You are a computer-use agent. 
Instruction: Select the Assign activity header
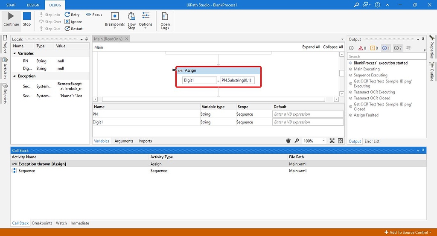coord(218,70)
